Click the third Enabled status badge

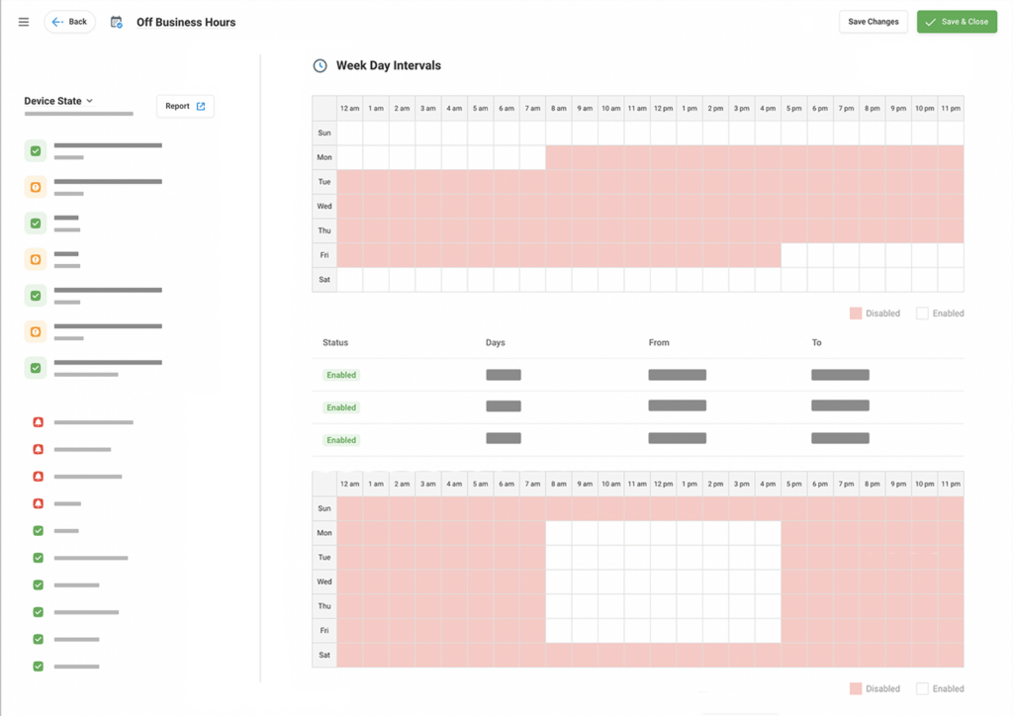[x=341, y=440]
